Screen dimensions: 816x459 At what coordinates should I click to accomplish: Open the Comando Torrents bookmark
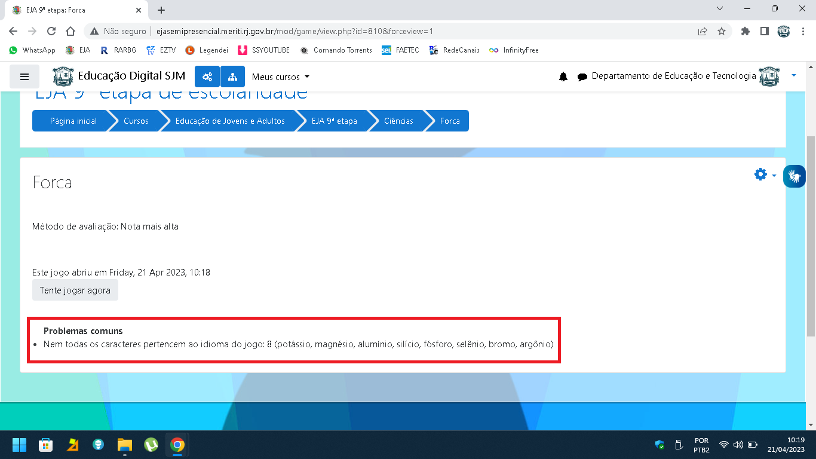336,50
